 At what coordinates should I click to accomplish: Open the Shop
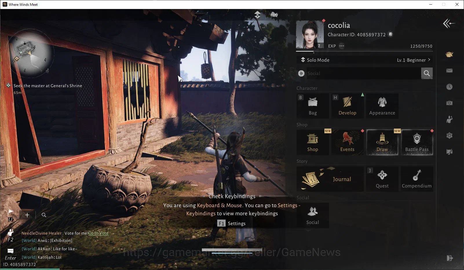click(313, 142)
